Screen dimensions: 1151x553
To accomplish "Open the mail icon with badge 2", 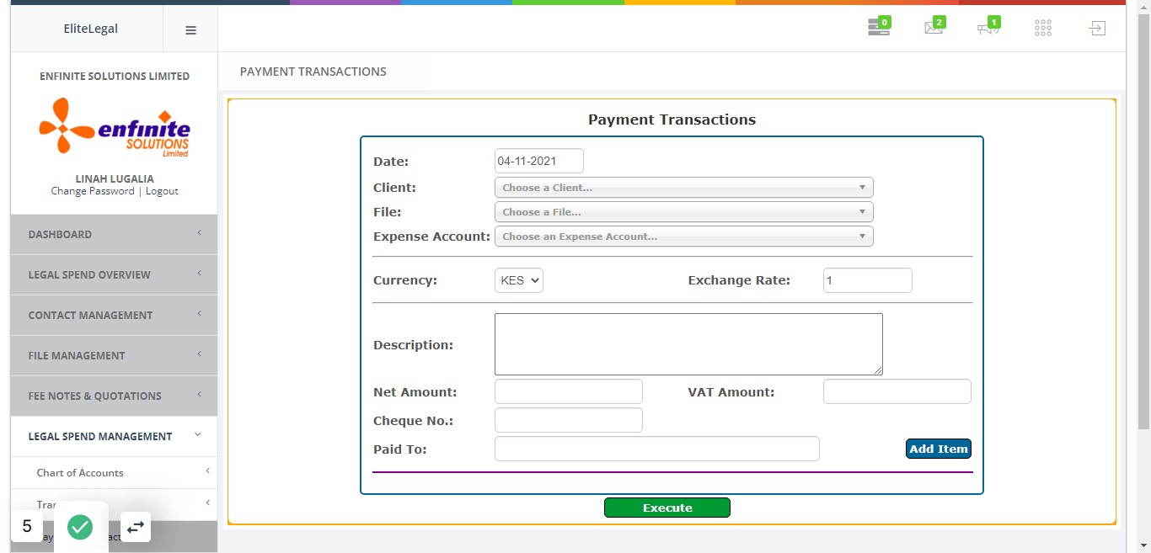I will (934, 28).
